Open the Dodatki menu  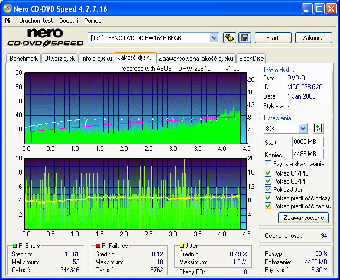[x=69, y=21]
